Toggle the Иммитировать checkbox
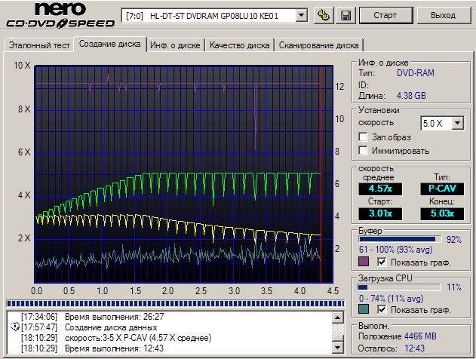 click(x=364, y=151)
